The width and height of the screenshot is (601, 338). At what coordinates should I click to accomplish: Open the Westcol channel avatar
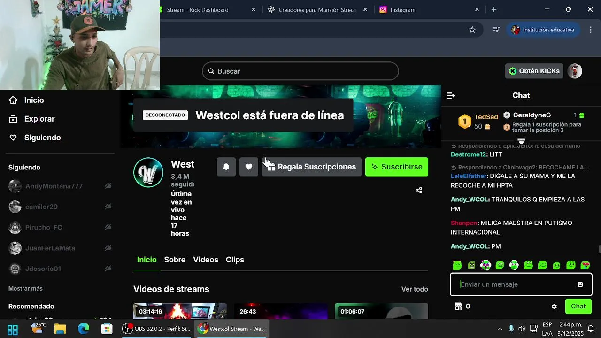click(x=148, y=172)
